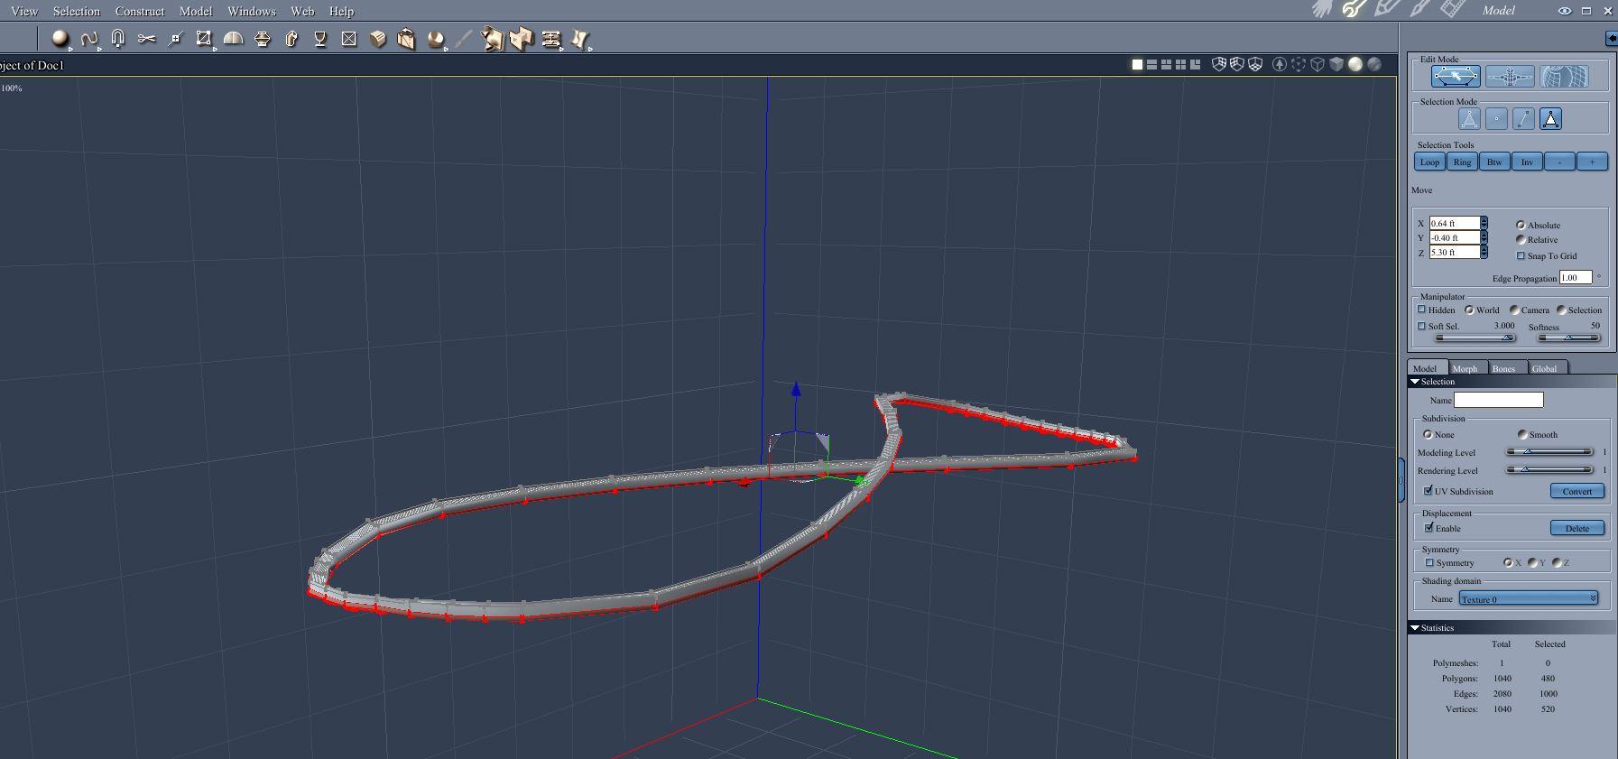Screen dimensions: 1618x759
Task: Select edge selection mode
Action: [x=1523, y=118]
